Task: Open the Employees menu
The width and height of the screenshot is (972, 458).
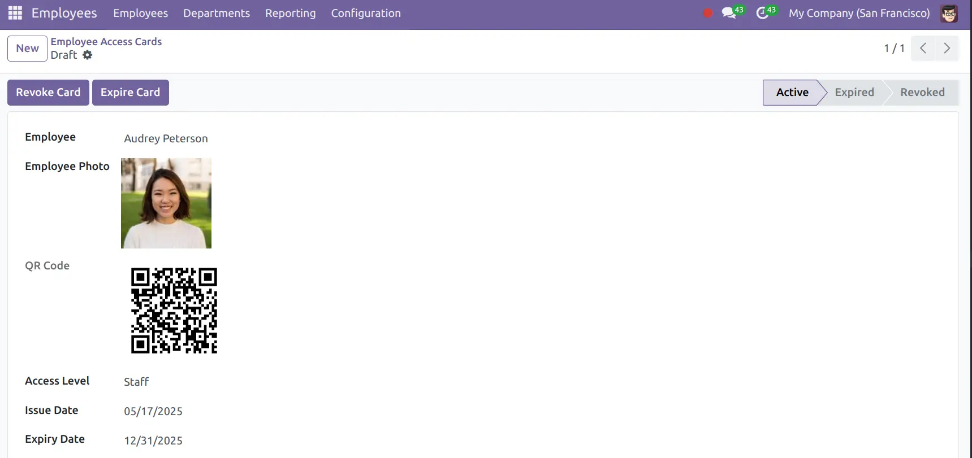Action: (x=140, y=13)
